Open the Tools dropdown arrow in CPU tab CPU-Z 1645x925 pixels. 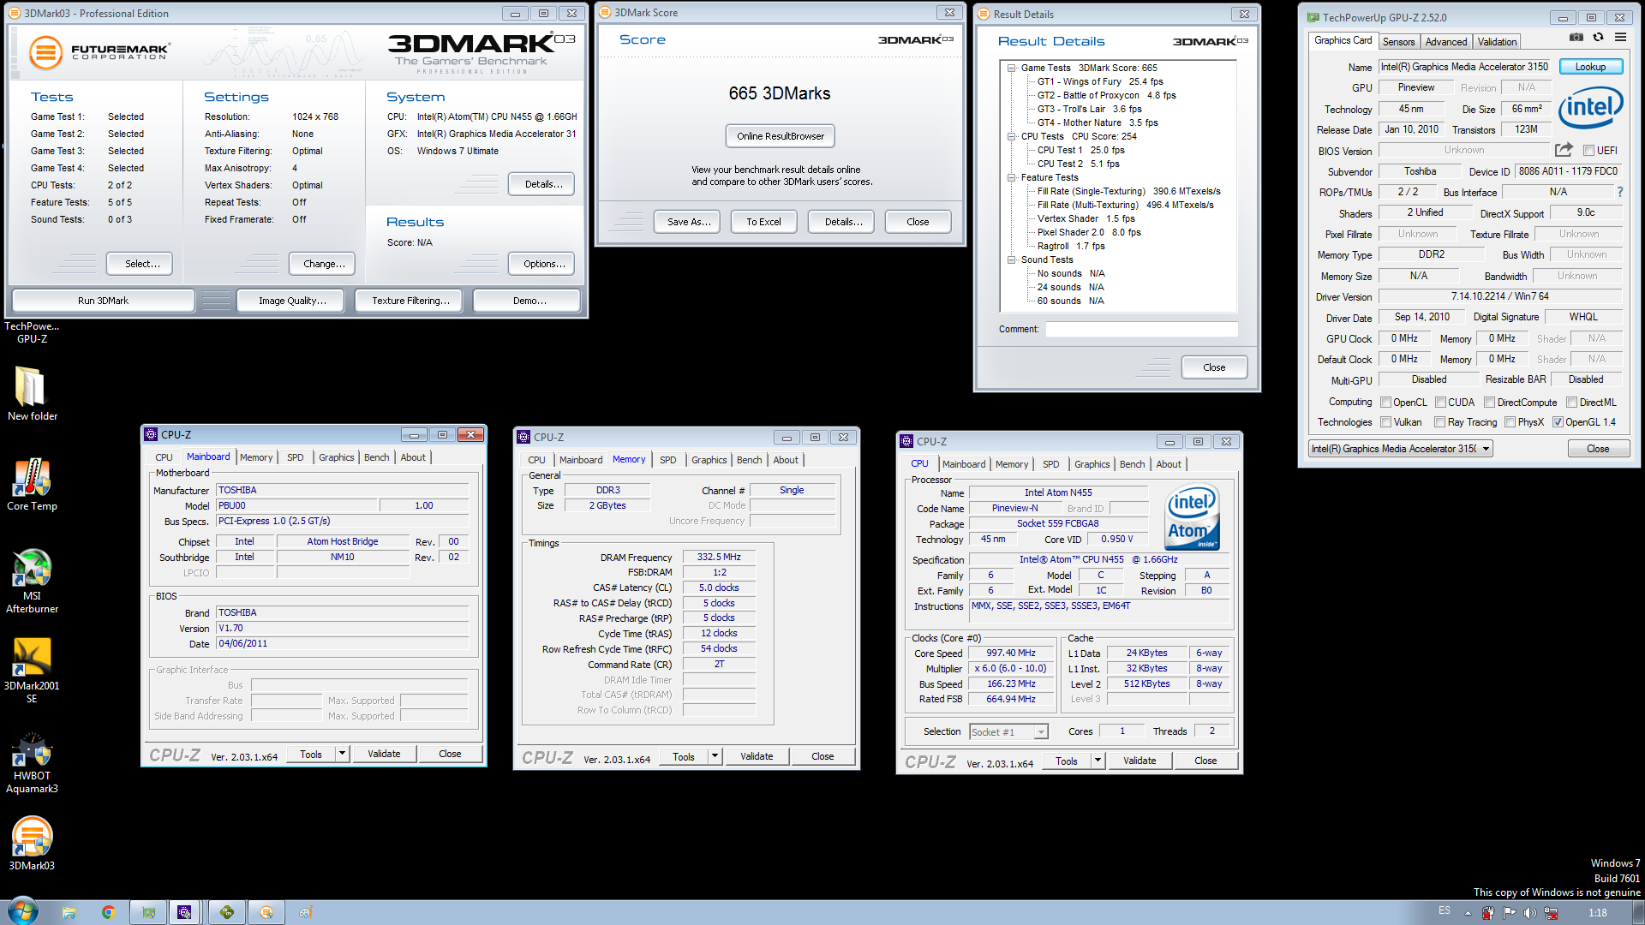(1098, 761)
